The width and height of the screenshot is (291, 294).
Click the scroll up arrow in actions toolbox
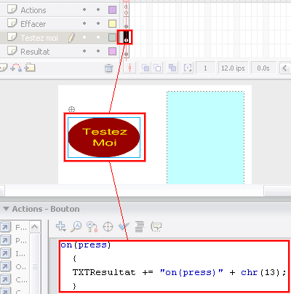pos(35,227)
